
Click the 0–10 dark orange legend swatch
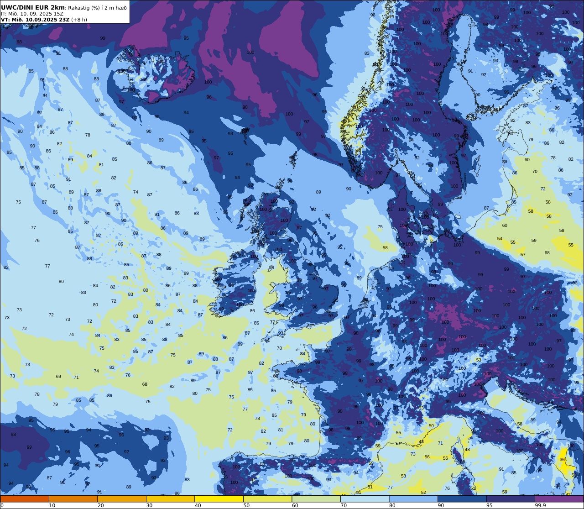click(25, 499)
